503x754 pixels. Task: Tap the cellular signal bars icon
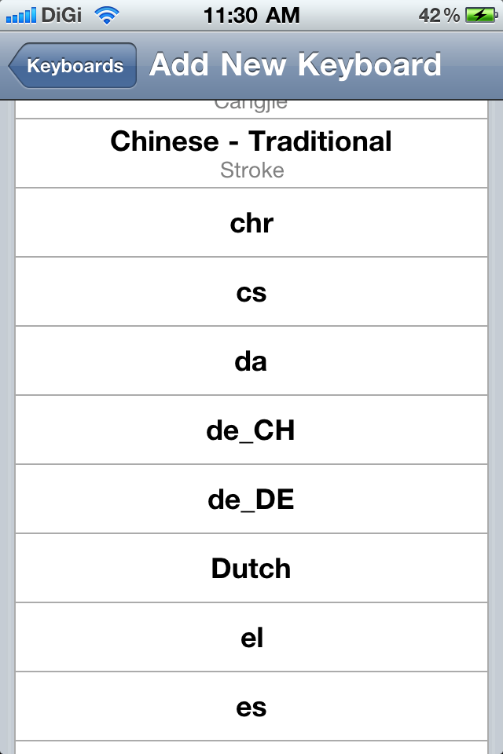(20, 15)
